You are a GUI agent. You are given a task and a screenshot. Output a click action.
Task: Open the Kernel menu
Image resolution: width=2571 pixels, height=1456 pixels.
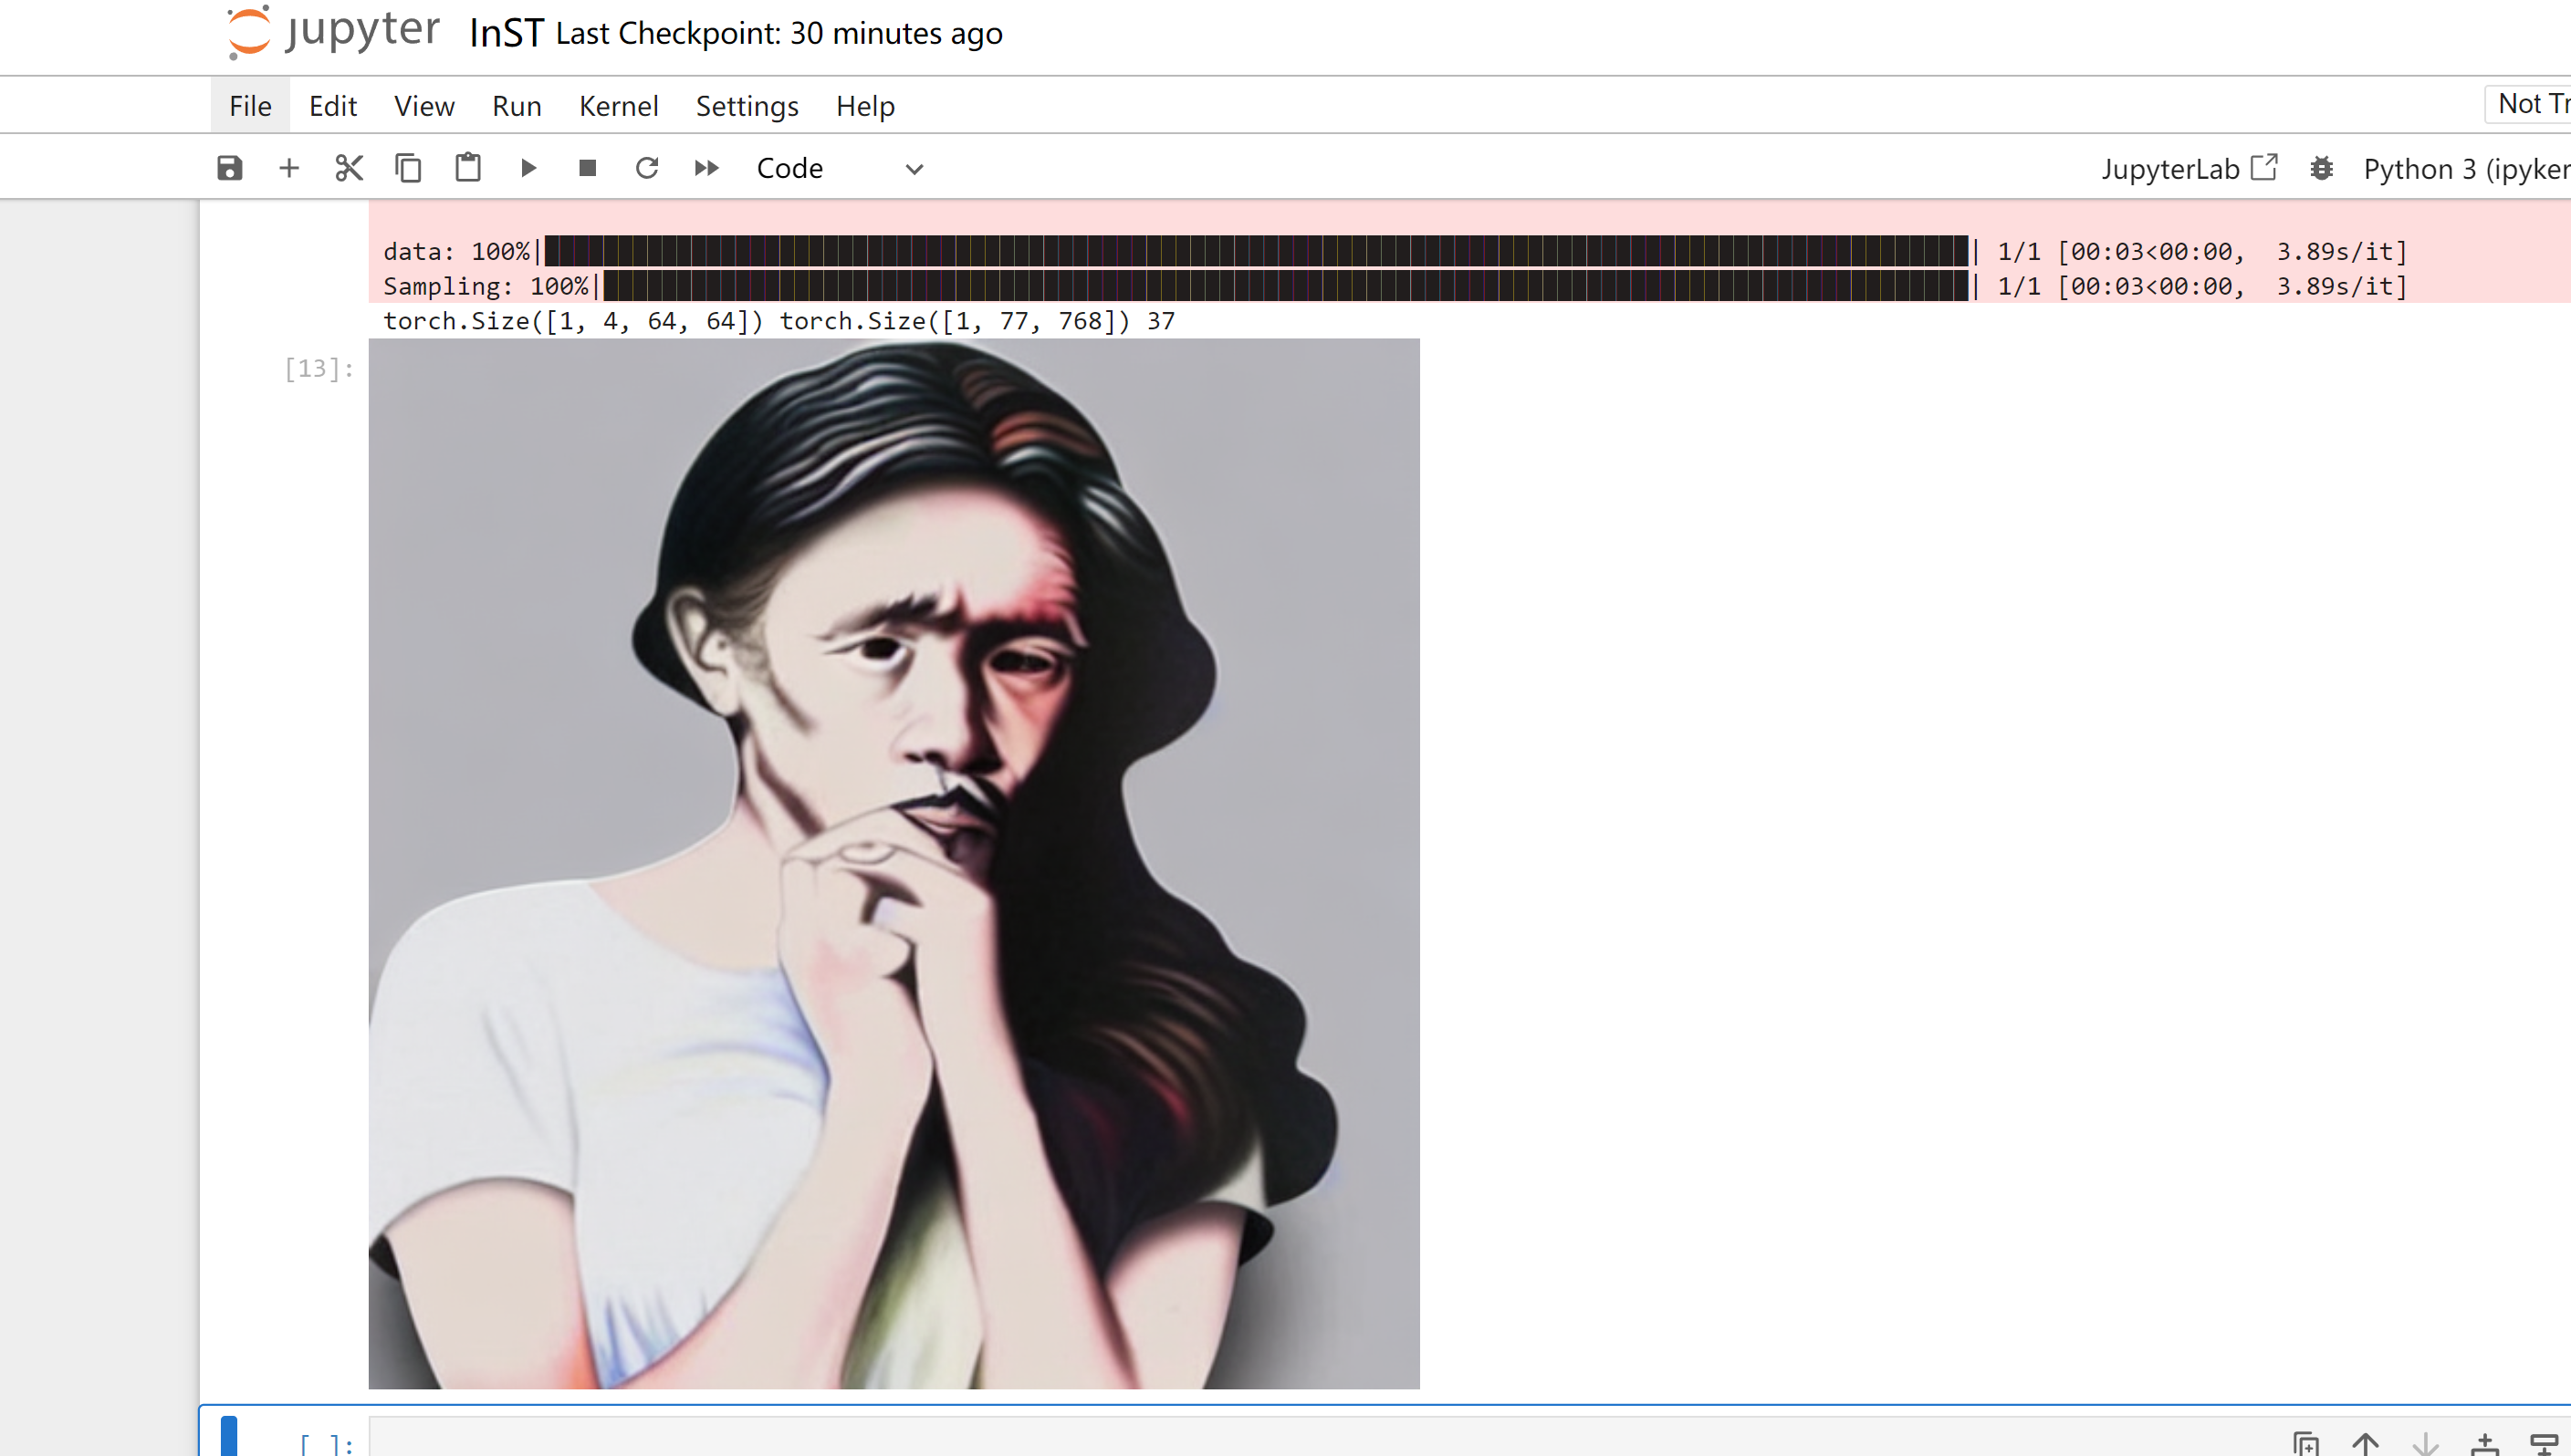pyautogui.click(x=618, y=106)
